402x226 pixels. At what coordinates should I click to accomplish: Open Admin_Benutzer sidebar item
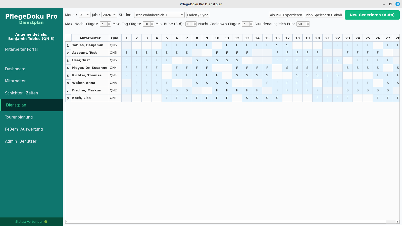pos(21,141)
